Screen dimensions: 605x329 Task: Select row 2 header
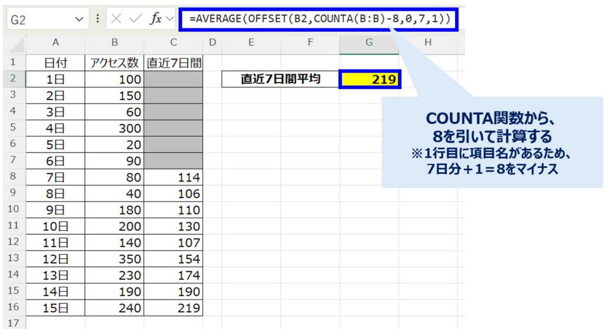click(13, 78)
